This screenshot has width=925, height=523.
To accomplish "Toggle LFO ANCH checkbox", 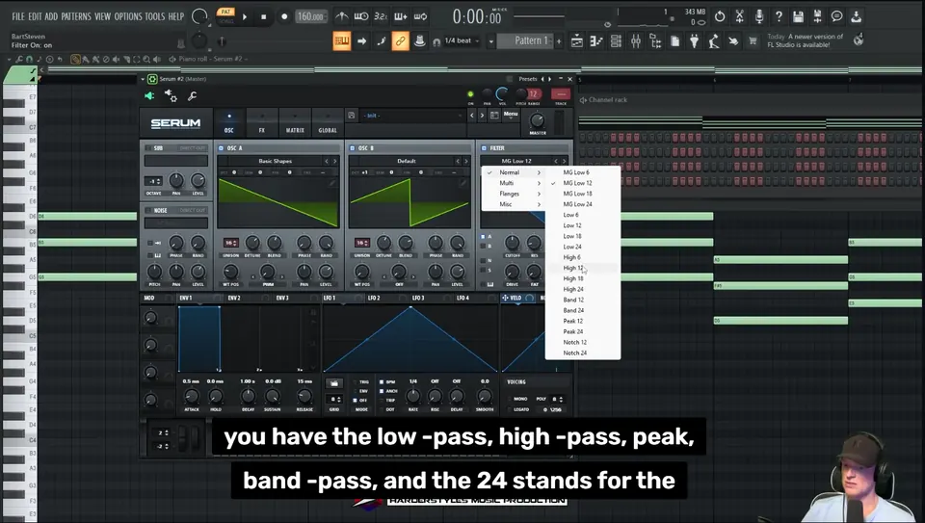I will tap(382, 391).
